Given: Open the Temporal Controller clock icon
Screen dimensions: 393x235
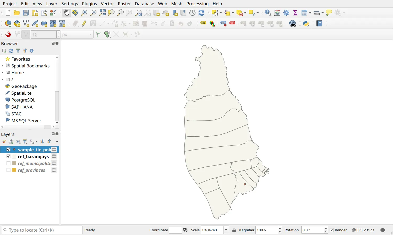Looking at the screenshot, I should (x=192, y=13).
